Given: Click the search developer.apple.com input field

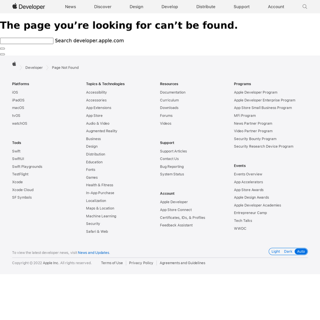Looking at the screenshot, I should pyautogui.click(x=26, y=40).
